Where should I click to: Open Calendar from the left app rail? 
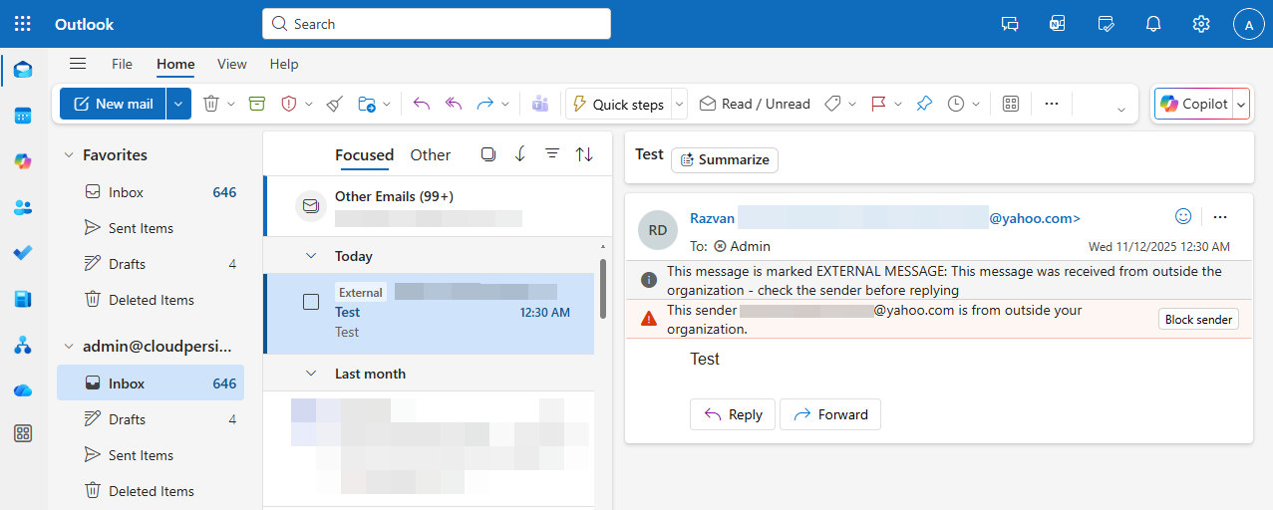(23, 116)
